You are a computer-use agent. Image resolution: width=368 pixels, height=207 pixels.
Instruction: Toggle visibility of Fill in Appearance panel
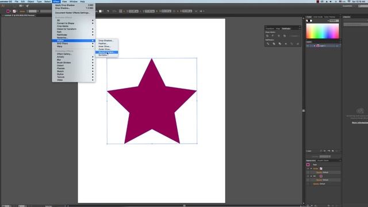point(308,176)
